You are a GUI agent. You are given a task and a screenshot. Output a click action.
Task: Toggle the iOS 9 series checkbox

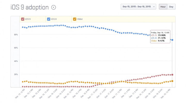click(x=23, y=19)
